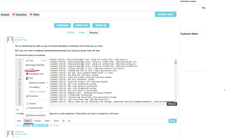Sort messages by Oldest
225x138 pixels.
pos(71,32)
